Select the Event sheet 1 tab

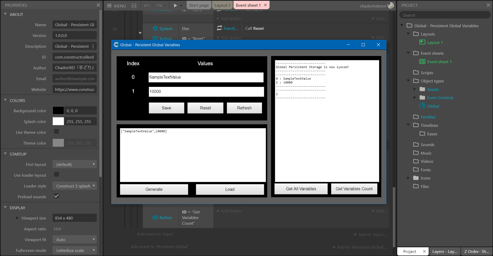click(x=248, y=5)
